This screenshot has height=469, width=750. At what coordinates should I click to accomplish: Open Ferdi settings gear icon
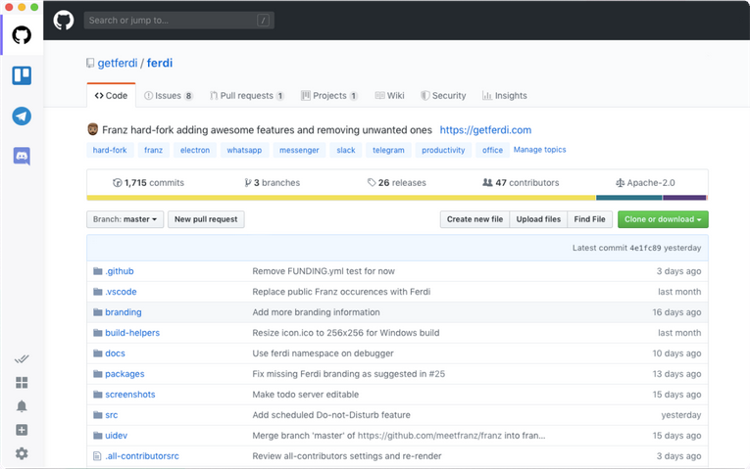click(x=22, y=453)
